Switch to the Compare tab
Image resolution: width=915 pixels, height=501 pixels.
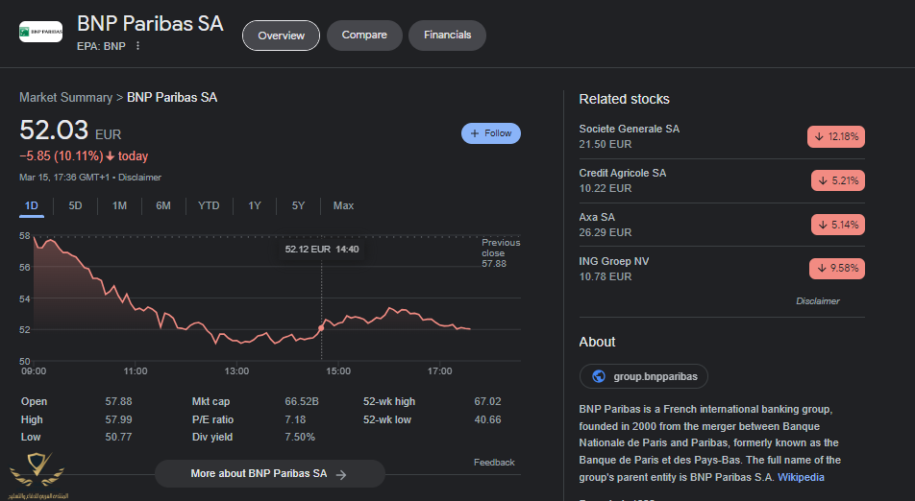[x=364, y=35]
